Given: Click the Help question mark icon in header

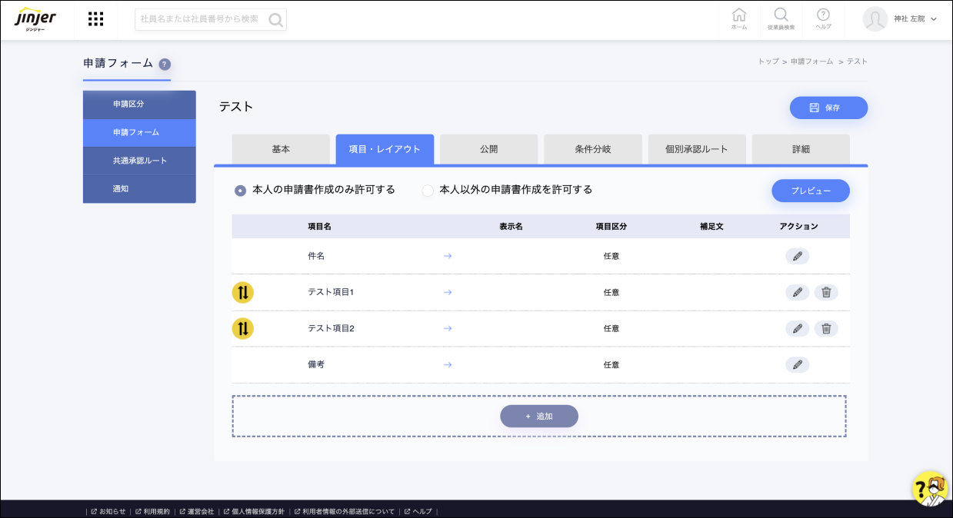Looking at the screenshot, I should click(823, 18).
